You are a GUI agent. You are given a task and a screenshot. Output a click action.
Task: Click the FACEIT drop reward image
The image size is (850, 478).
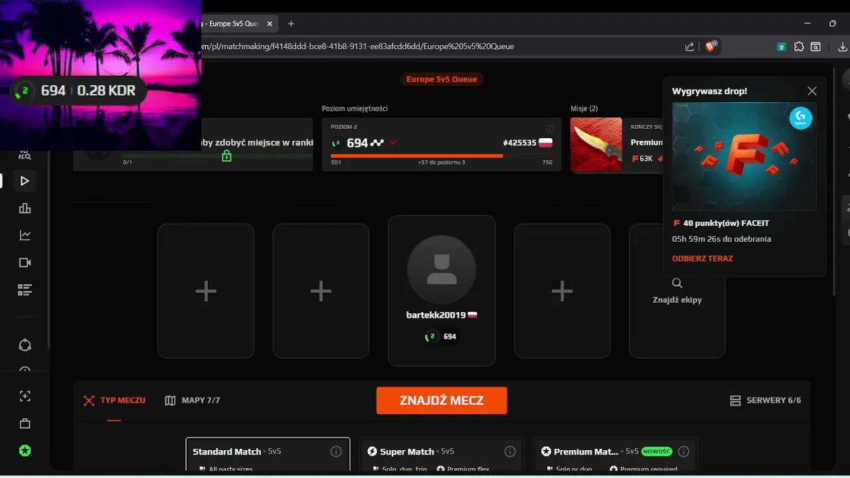(744, 157)
